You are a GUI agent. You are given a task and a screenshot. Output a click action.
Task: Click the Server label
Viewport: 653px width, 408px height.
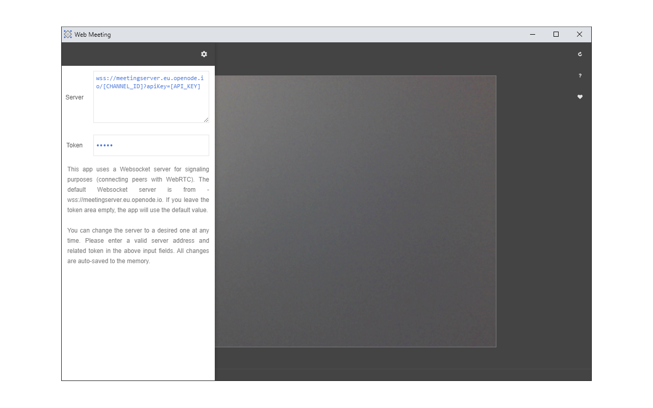[74, 97]
